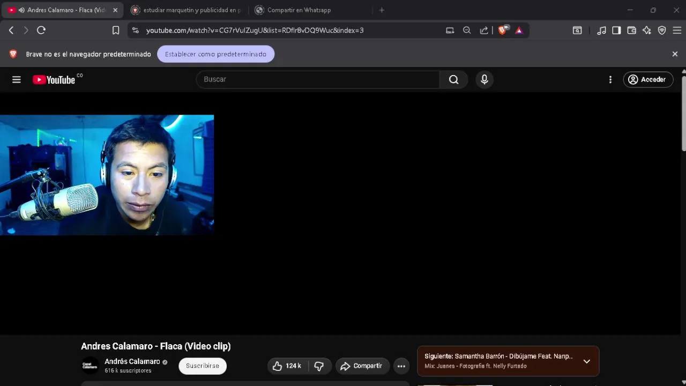Go back using the browser back arrow
This screenshot has width=686, height=386.
11,31
